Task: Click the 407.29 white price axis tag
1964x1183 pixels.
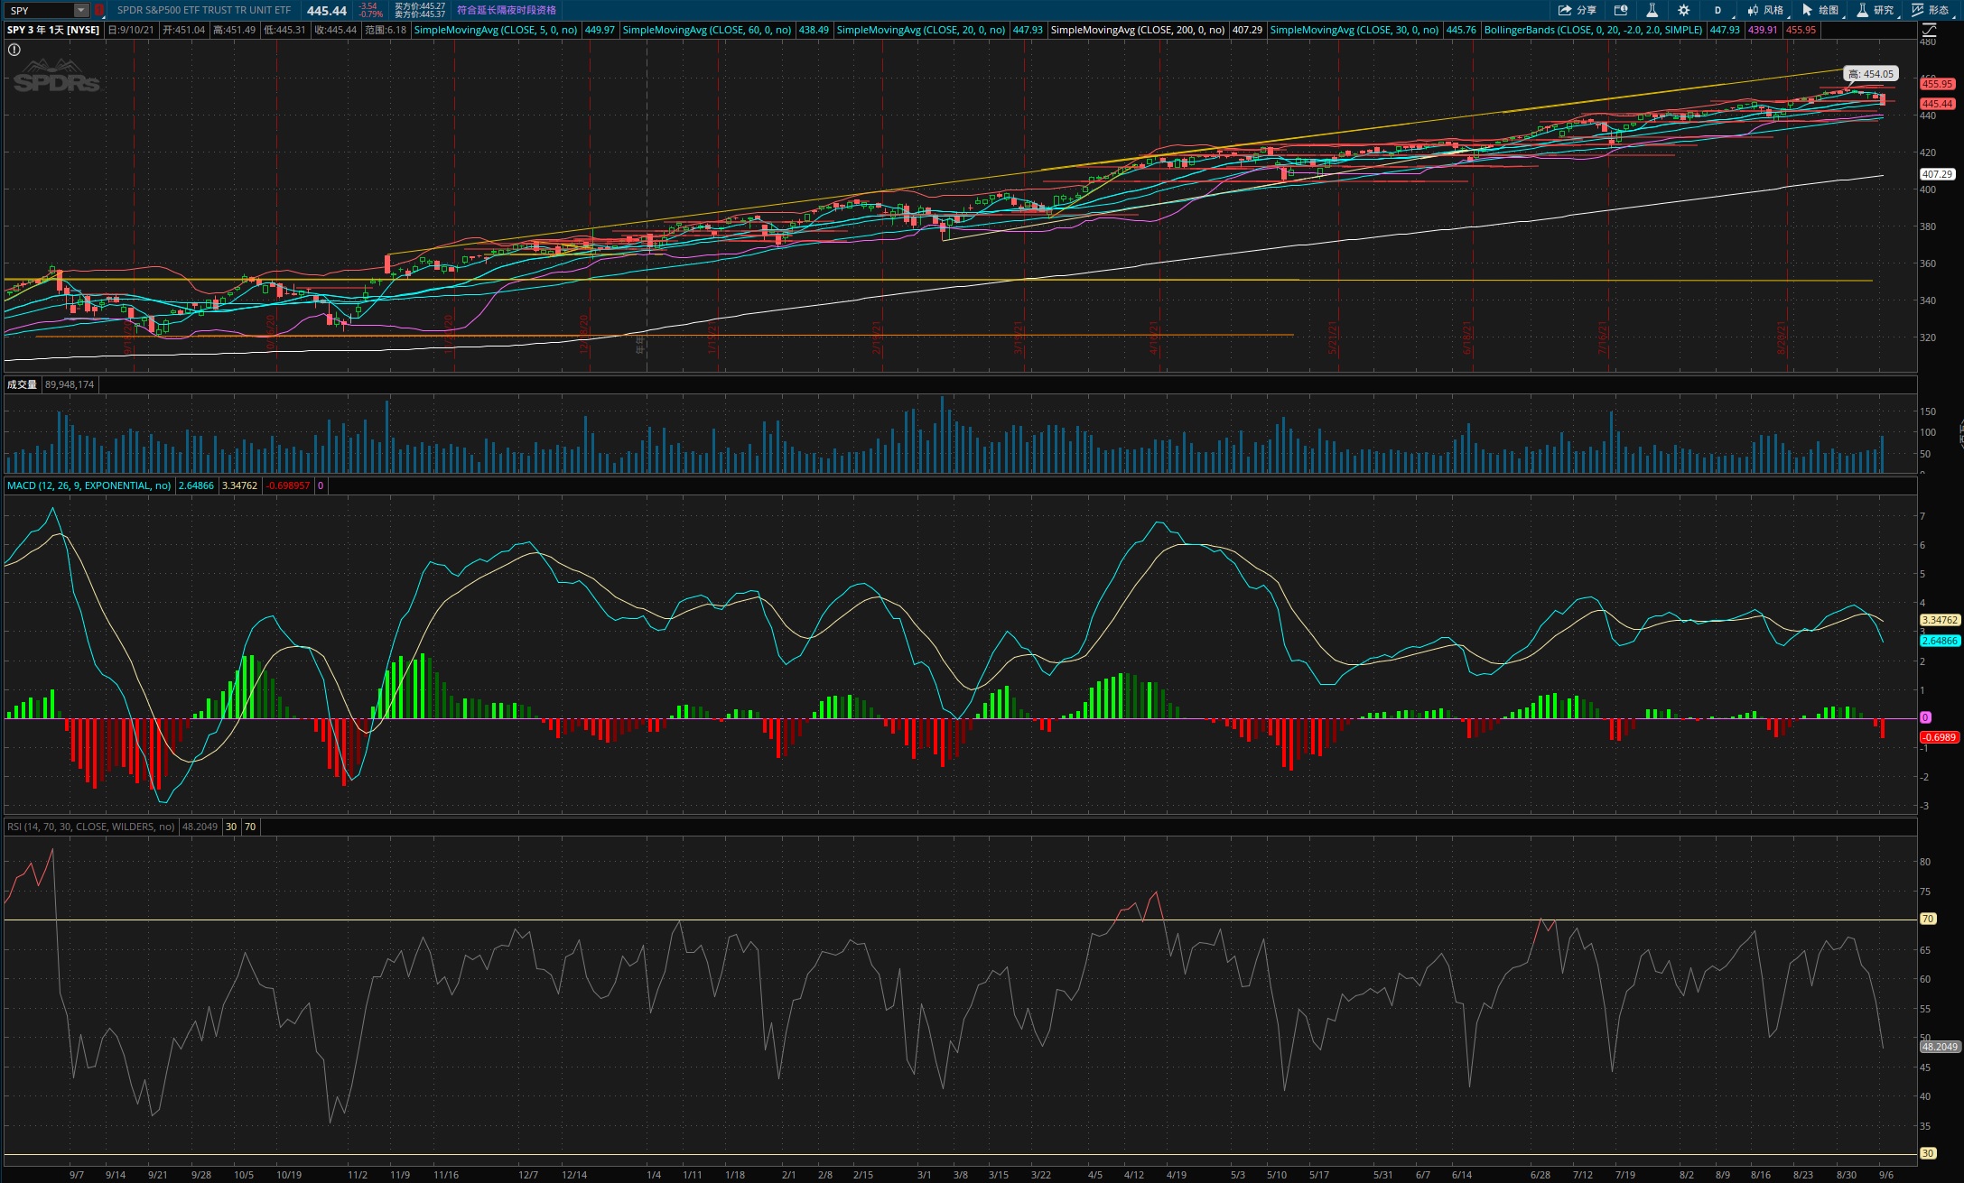Action: [1937, 174]
